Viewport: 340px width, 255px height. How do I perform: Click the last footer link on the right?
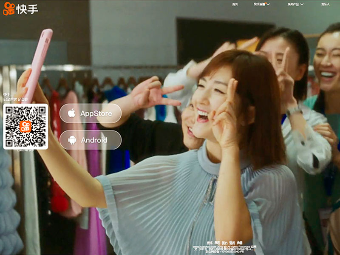point(239,243)
